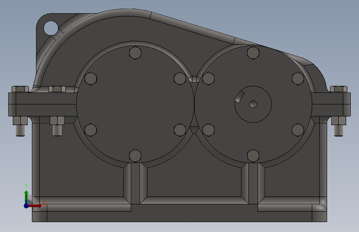
Task: Select the flange bolt head on the far right
Action: point(339,89)
